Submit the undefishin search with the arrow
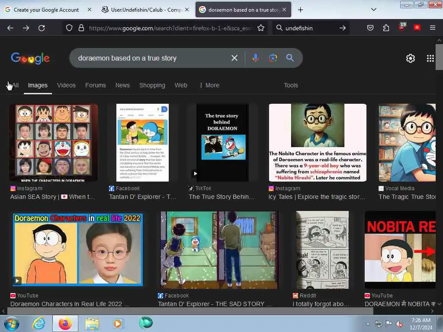The width and height of the screenshot is (443, 332). [x=343, y=28]
